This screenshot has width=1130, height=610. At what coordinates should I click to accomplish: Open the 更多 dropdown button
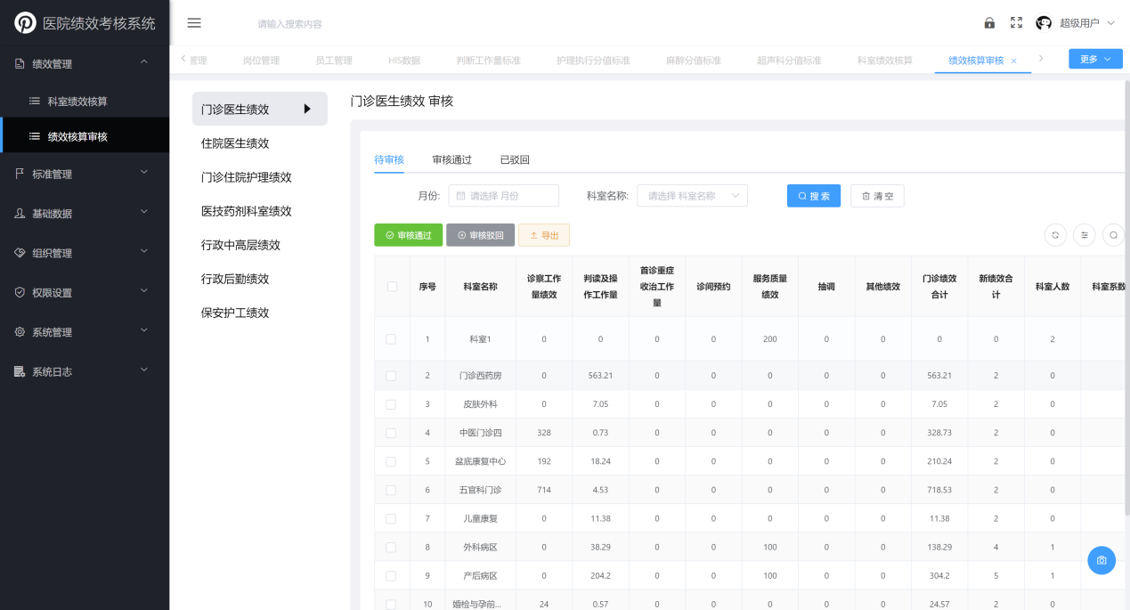tap(1094, 60)
